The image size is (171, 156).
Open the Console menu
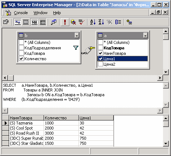point(21,13)
